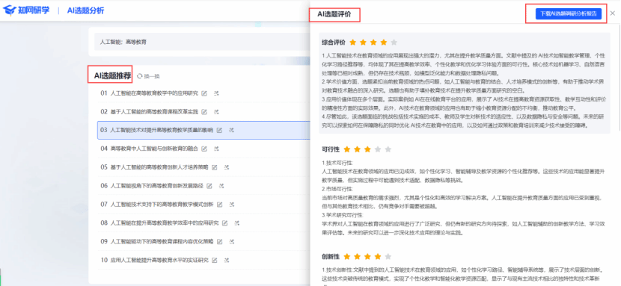Click evaluation icon after topic 04 edit icon
621x286 pixels.
coord(216,149)
